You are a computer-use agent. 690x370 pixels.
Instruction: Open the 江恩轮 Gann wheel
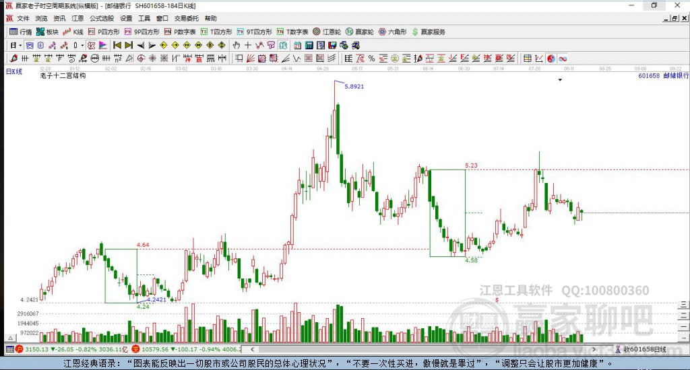tap(327, 32)
